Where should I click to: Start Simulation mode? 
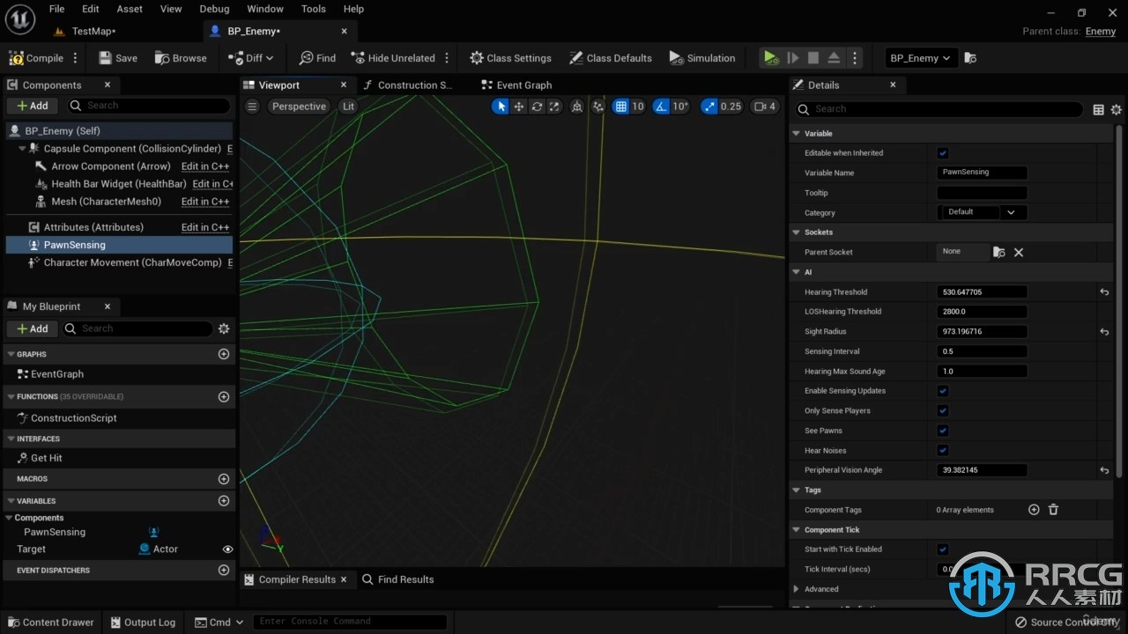click(x=702, y=58)
